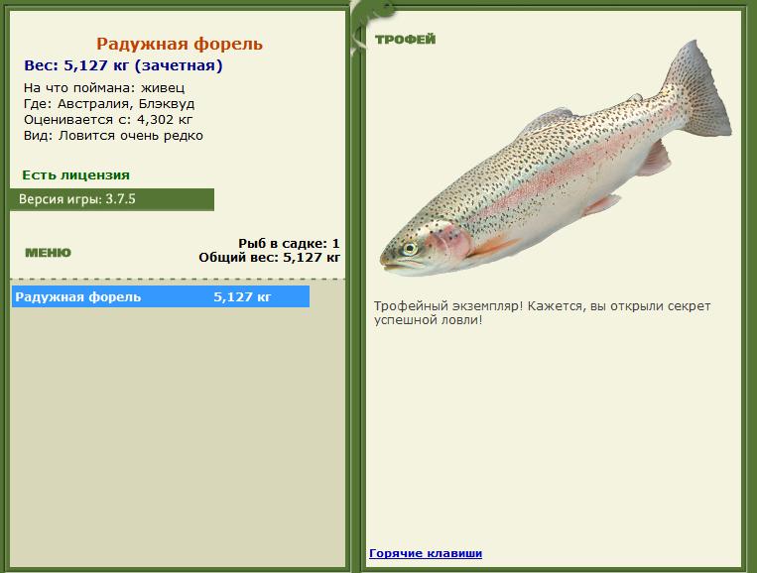The width and height of the screenshot is (757, 573).
Task: Click the 'Вид: Ловится очень редко' line
Action: click(113, 136)
